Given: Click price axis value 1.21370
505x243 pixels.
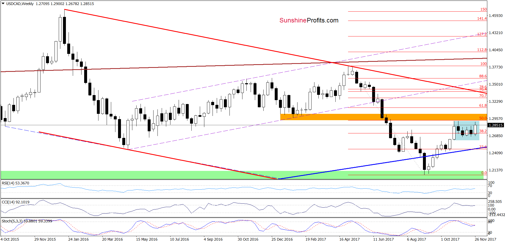Looking at the screenshot, I should (495, 170).
